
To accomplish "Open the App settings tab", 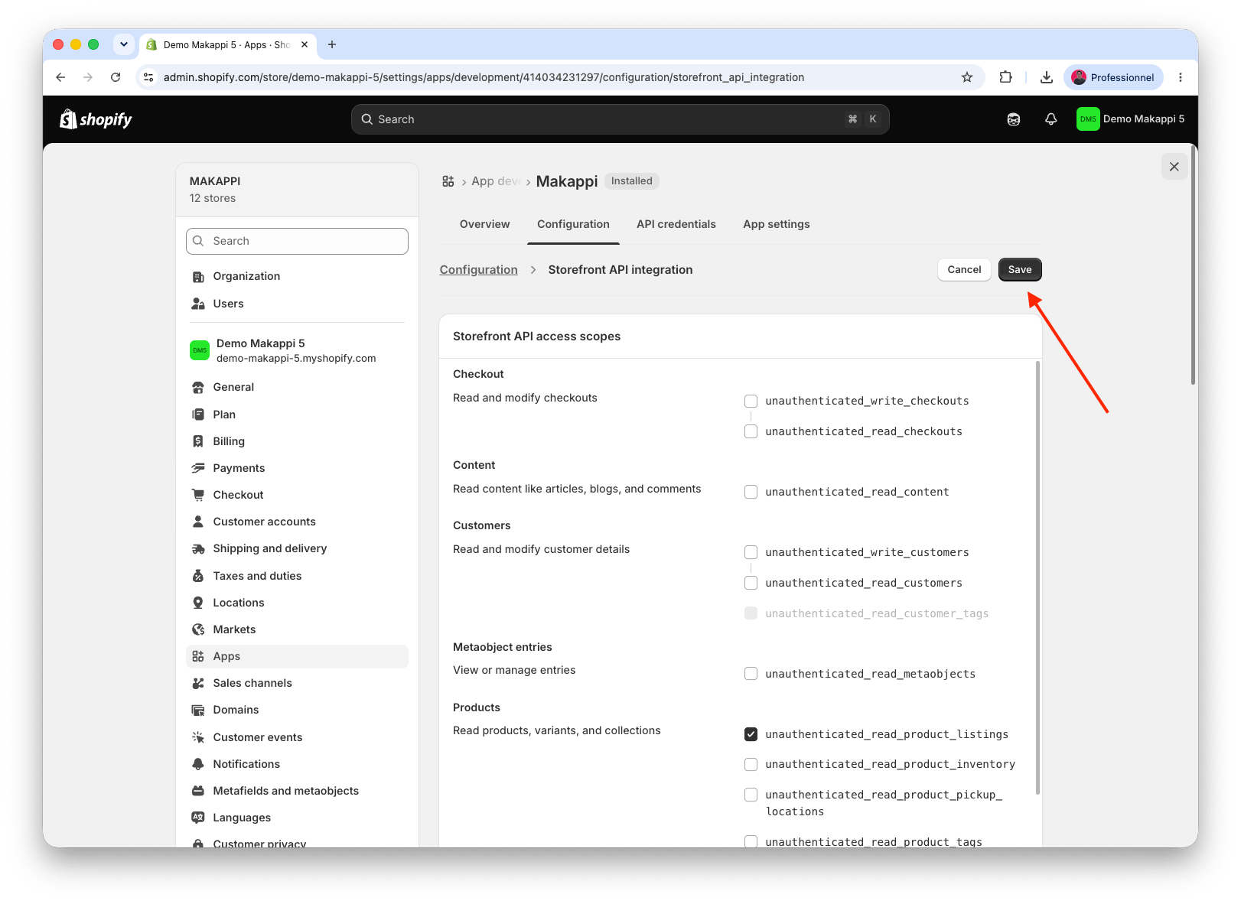I will [777, 224].
